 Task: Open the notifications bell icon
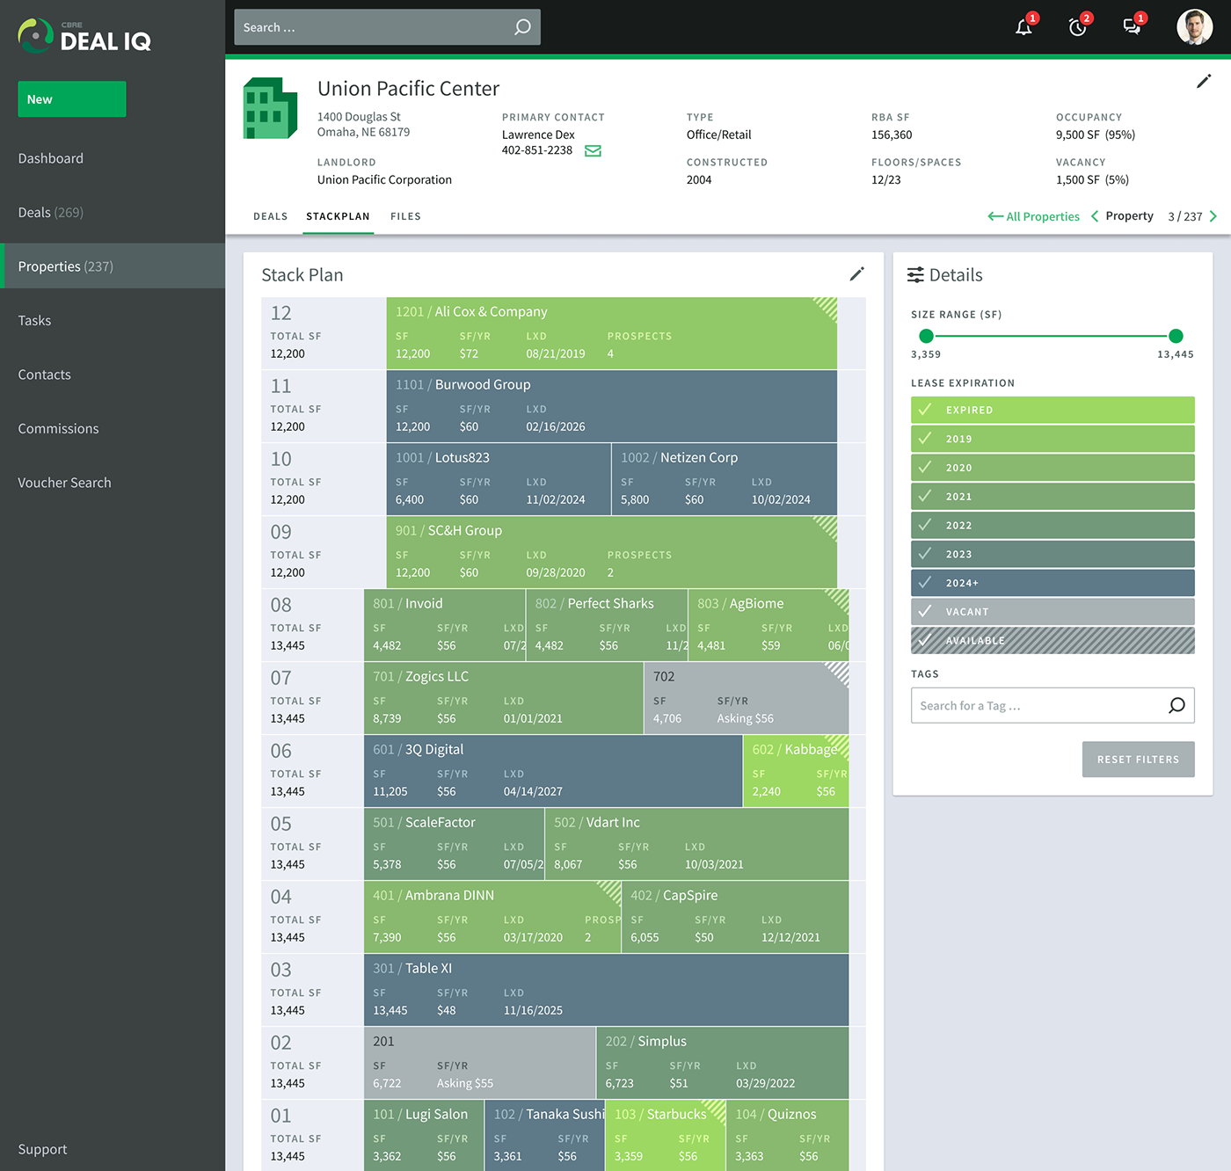click(x=1023, y=27)
